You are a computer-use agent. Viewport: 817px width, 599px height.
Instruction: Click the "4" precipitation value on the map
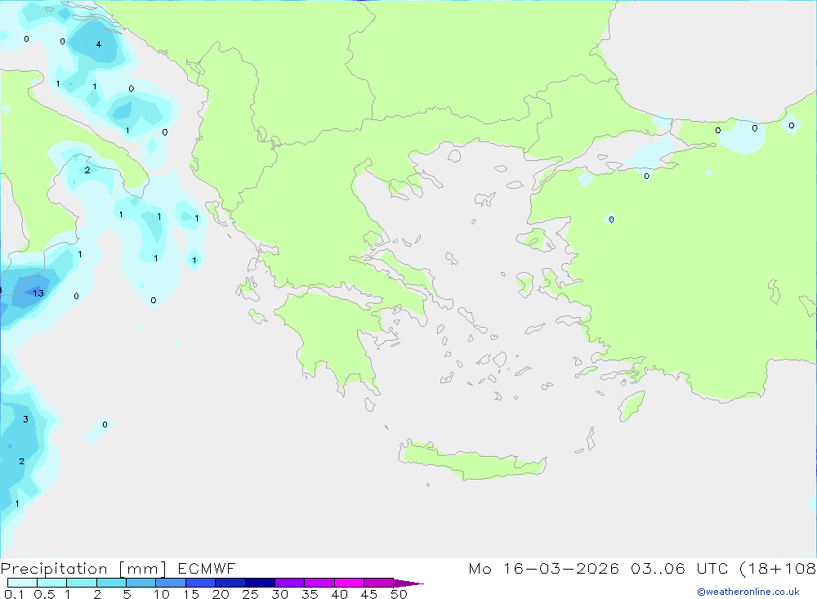click(99, 44)
